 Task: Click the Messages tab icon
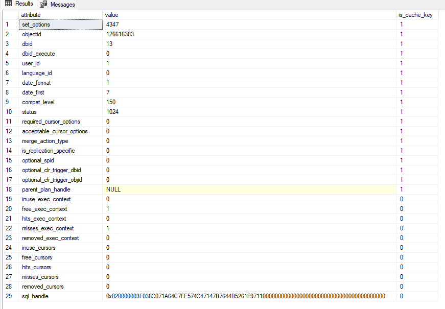coord(43,4)
